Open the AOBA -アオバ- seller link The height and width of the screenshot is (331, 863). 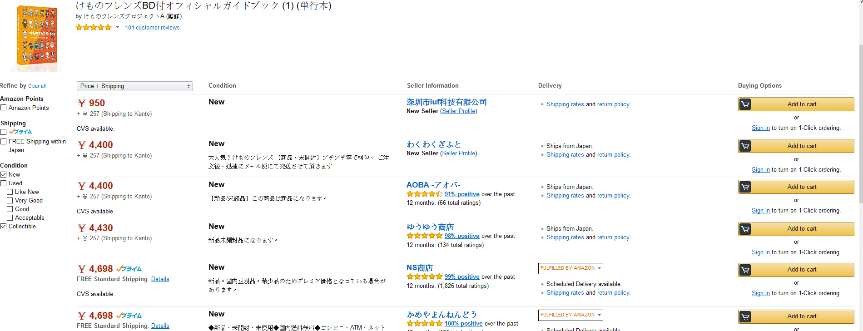click(x=433, y=185)
